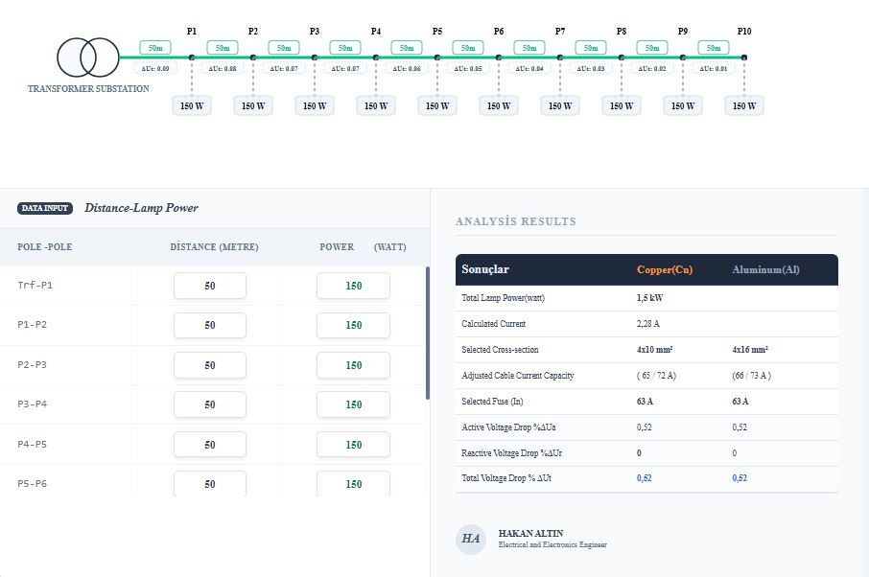Select the P1 pole node on diagram
Viewport: 869px width, 577px height.
coord(192,58)
